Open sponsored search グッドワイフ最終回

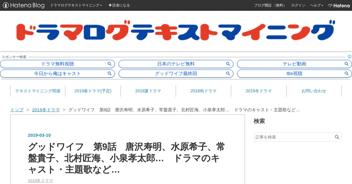click(x=176, y=74)
